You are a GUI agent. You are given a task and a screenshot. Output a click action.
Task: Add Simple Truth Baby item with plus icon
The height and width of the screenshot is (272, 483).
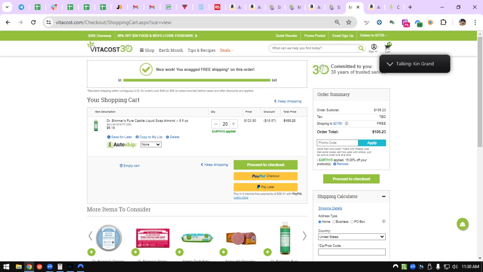179,252
